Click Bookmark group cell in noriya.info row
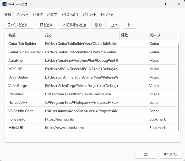The image size is (185, 161). tap(162, 119)
